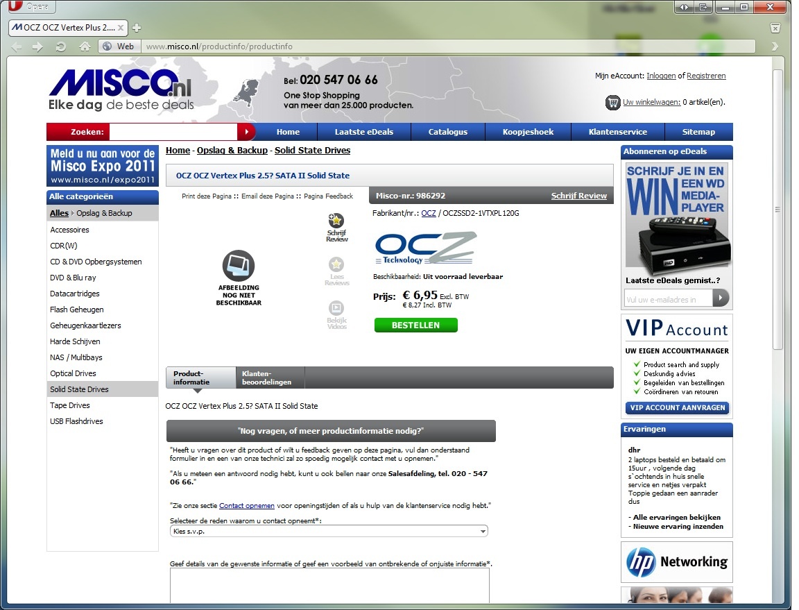Open Laatste eDeals menu item
The image size is (799, 610).
364,132
